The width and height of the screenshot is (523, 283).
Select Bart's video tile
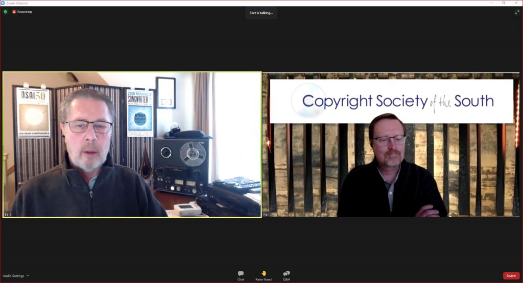tap(132, 144)
